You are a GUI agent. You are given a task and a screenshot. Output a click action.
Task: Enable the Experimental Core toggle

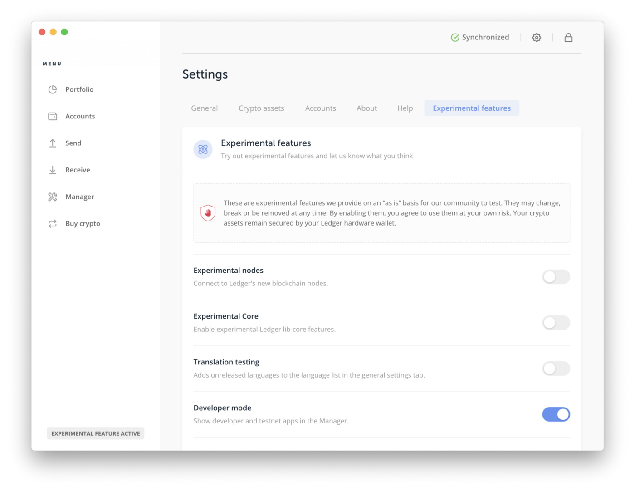(x=556, y=323)
